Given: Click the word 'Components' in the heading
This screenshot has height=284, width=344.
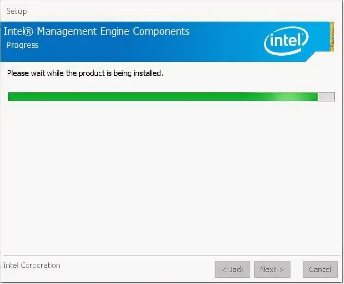Looking at the screenshot, I should coord(161,32).
